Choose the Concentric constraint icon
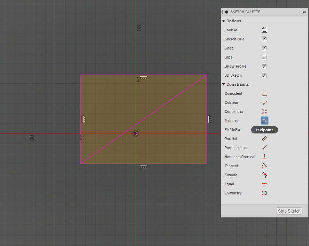 (264, 112)
